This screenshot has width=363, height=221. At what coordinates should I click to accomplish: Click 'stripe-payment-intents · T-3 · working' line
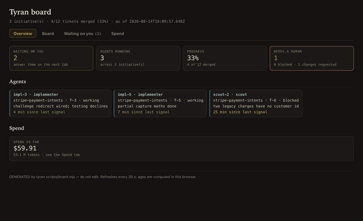[56, 100]
